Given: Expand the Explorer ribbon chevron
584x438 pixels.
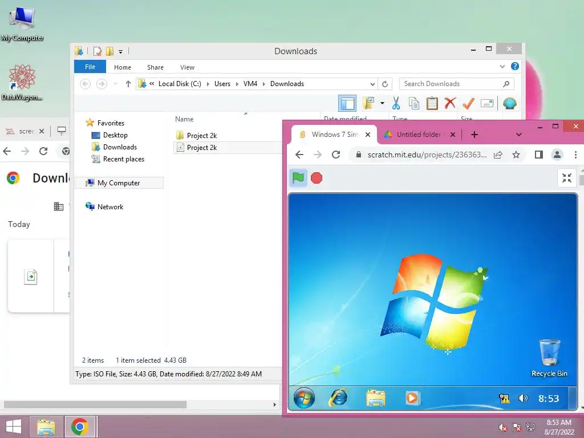Looking at the screenshot, I should click(502, 66).
